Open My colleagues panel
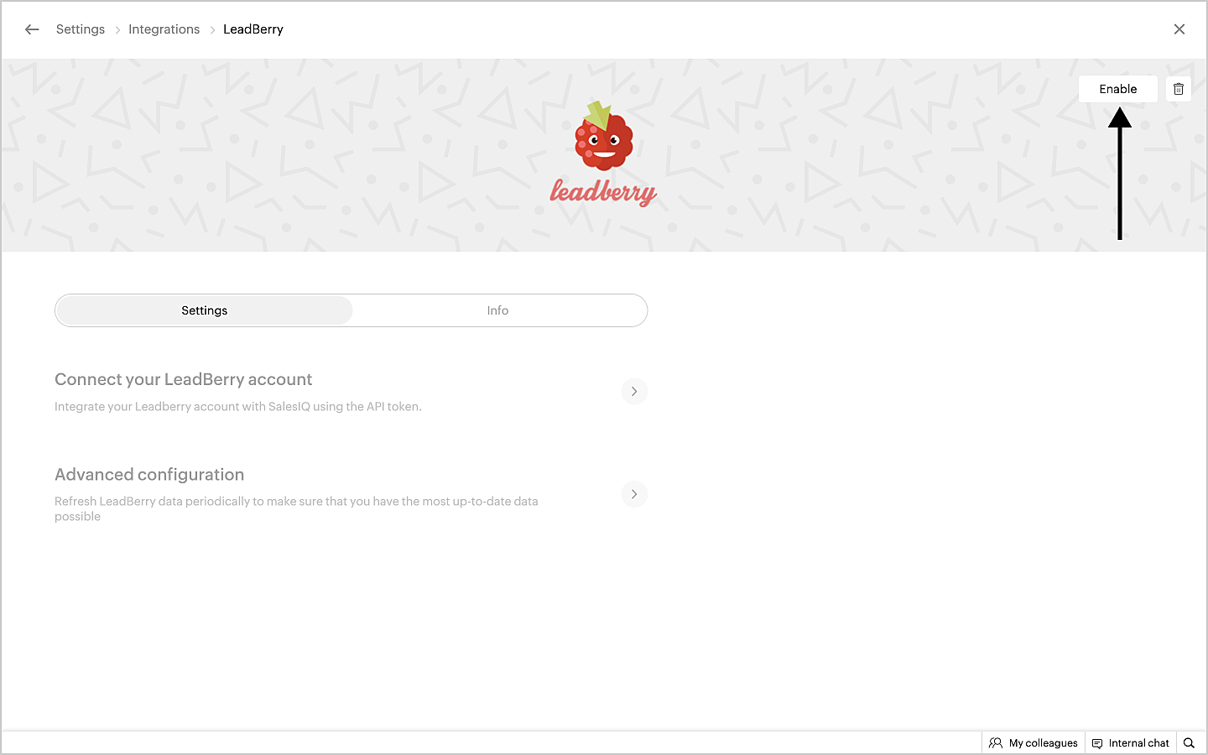1208x755 pixels. pyautogui.click(x=1033, y=743)
